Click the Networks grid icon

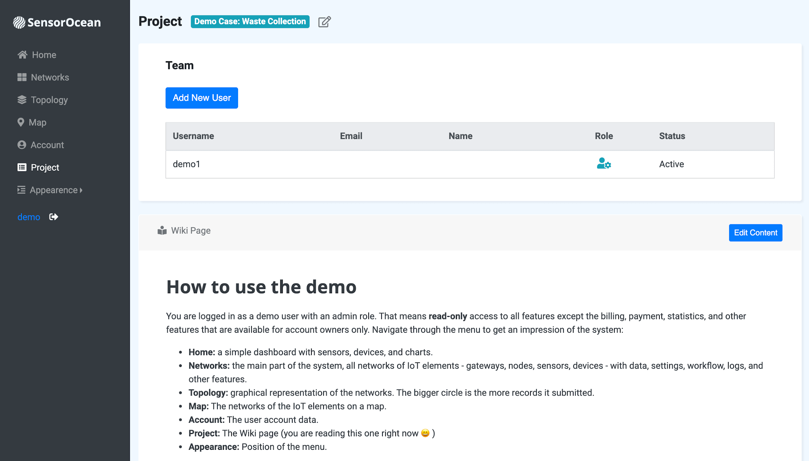(x=22, y=77)
